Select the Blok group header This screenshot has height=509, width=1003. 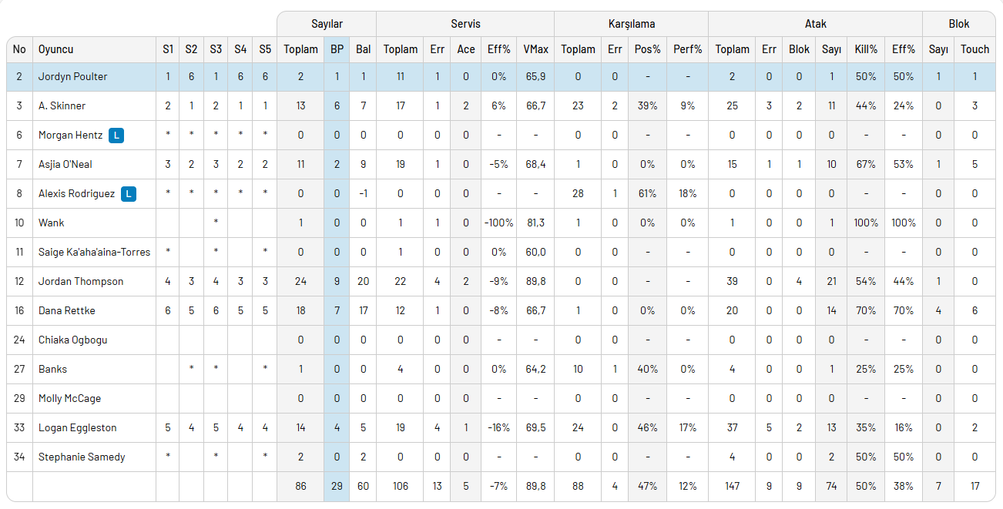(959, 24)
